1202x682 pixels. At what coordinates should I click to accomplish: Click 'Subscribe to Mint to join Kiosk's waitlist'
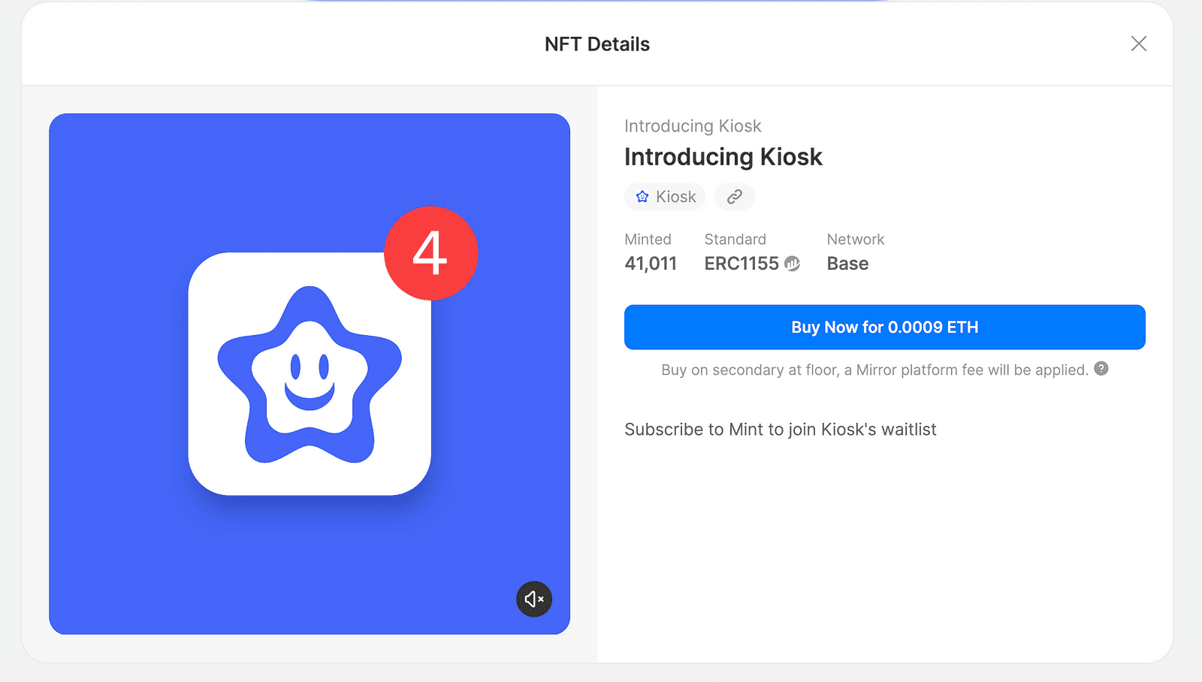[781, 430]
